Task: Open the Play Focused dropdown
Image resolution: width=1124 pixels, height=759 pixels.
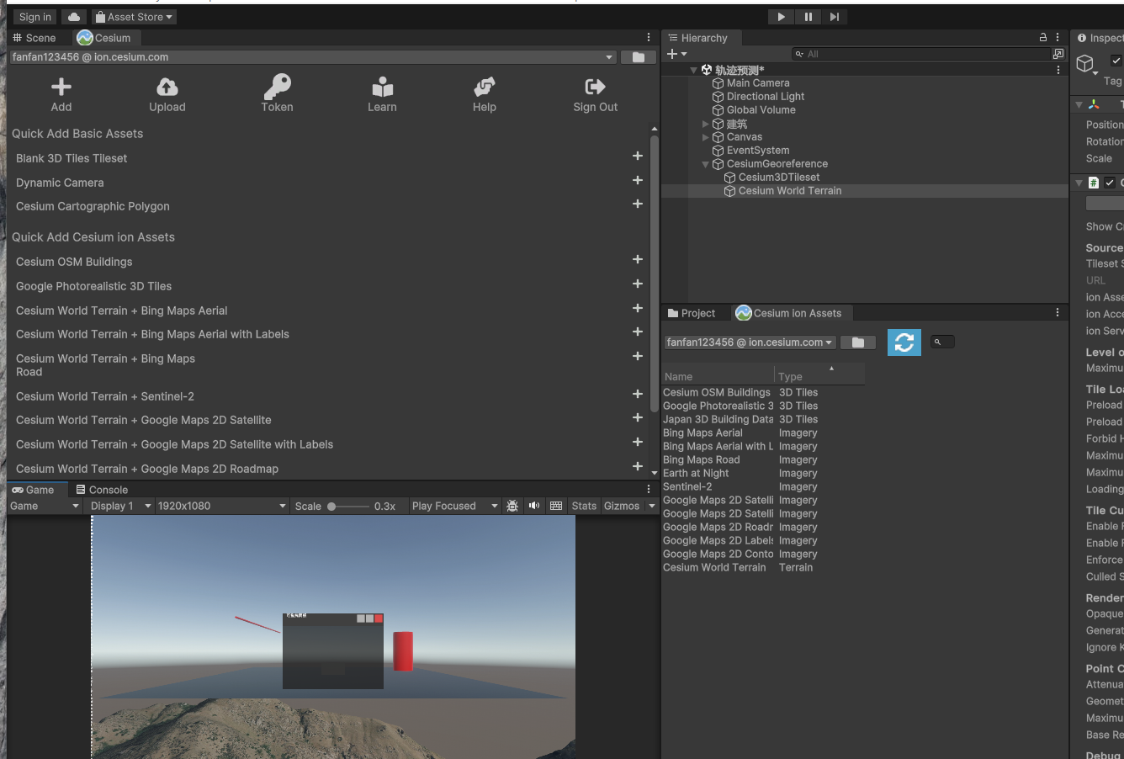Action: (454, 506)
